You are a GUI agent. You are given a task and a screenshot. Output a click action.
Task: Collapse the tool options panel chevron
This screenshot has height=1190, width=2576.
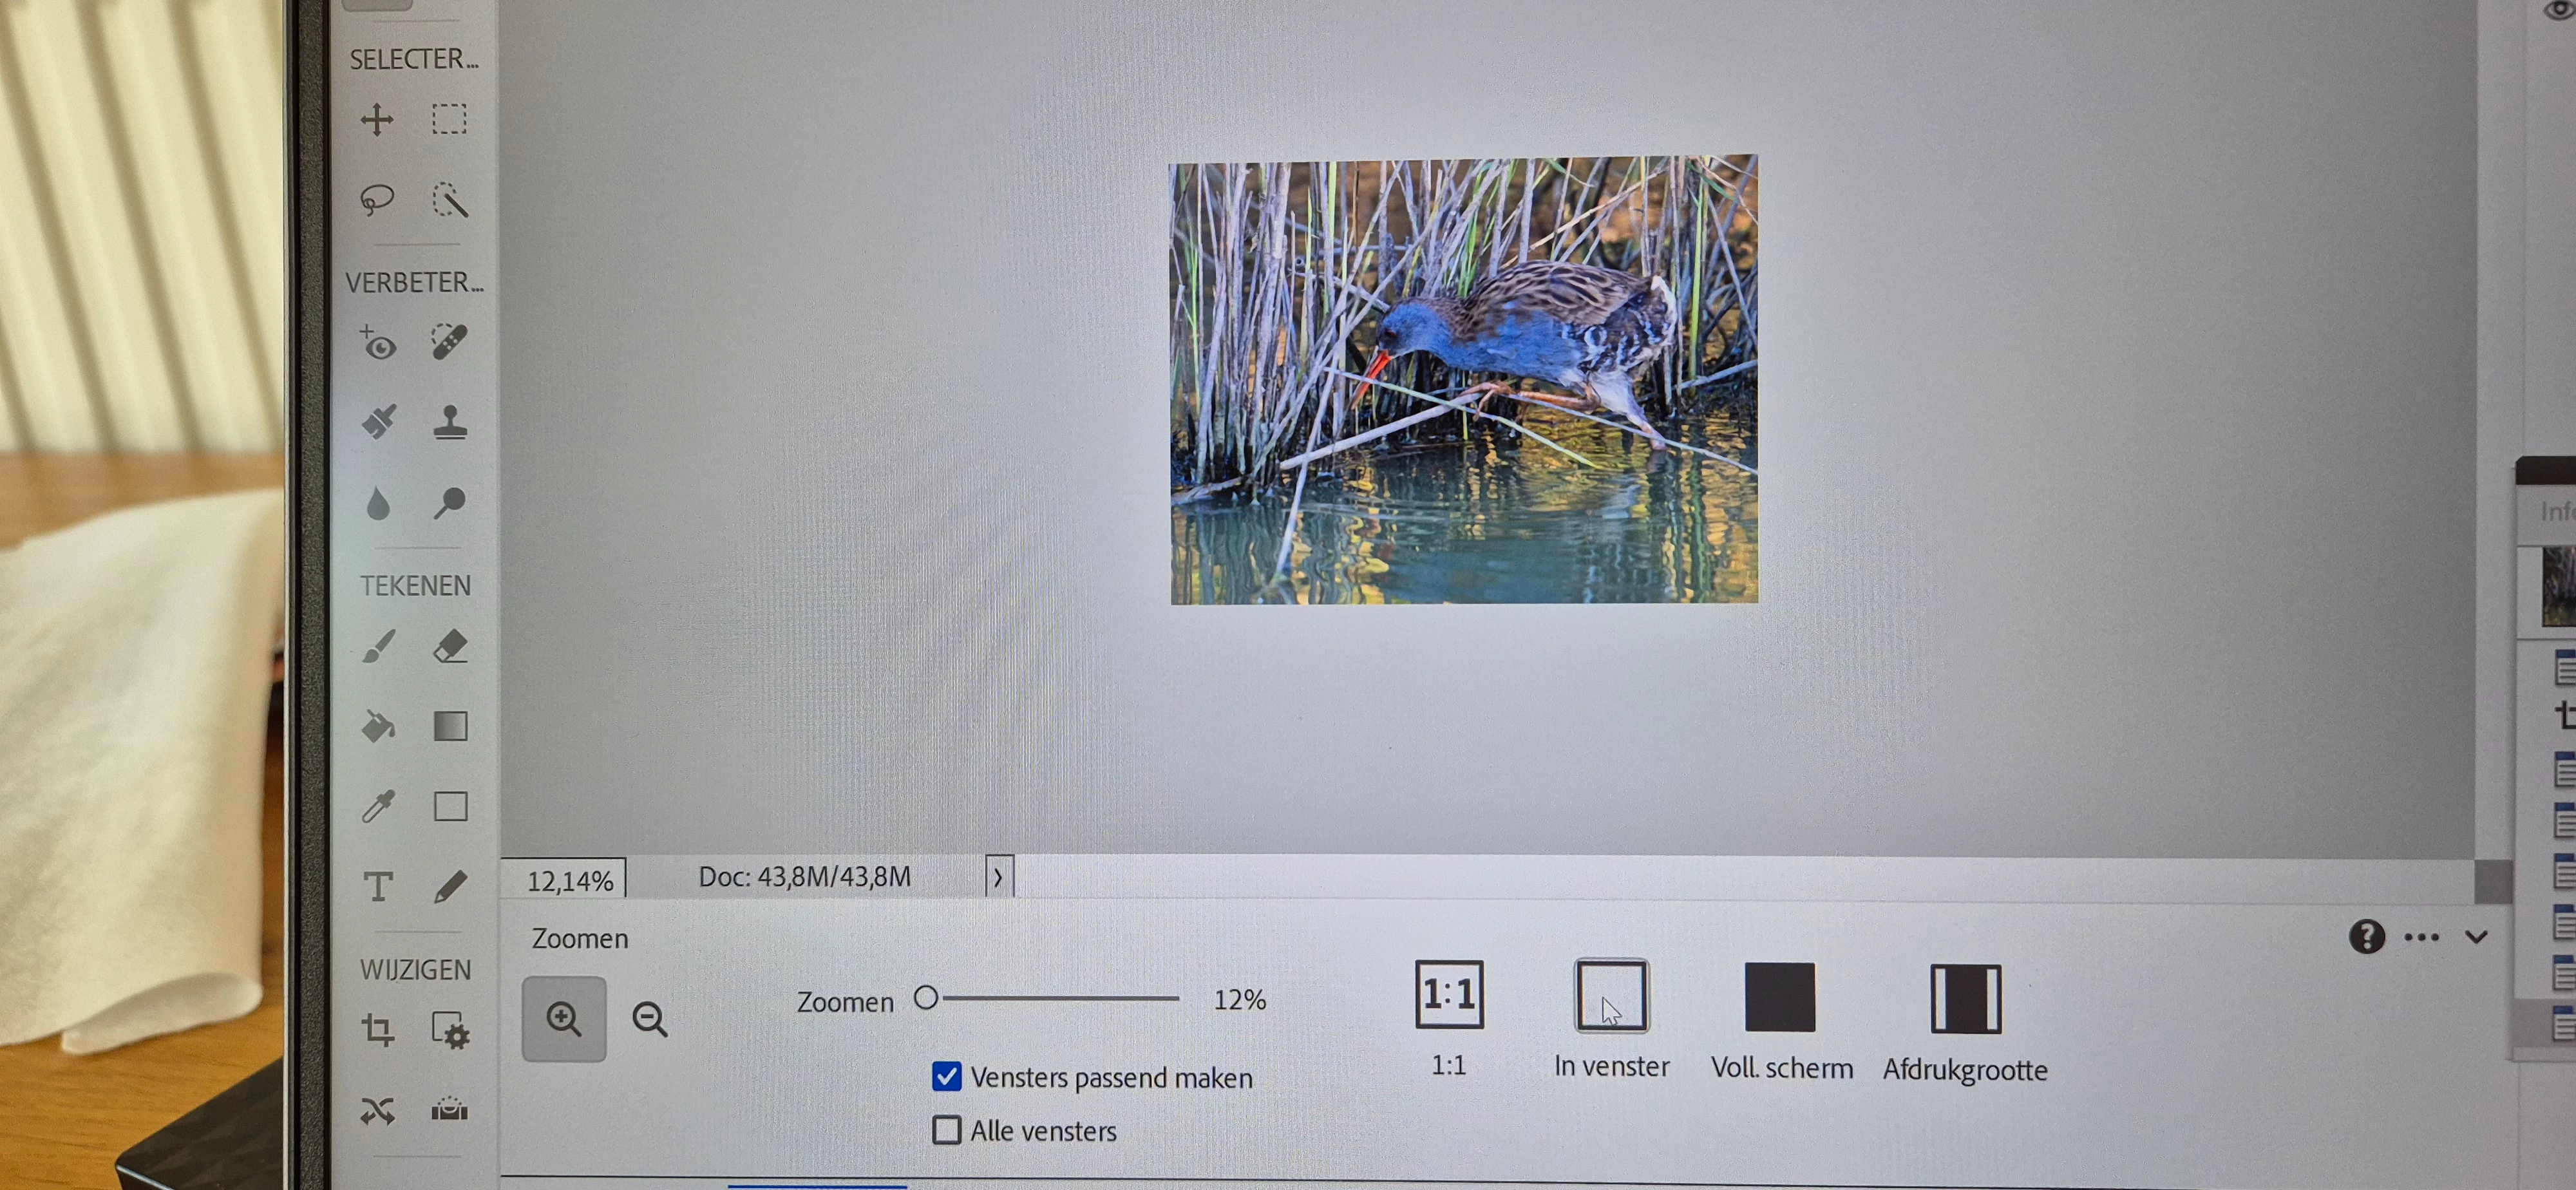[x=2476, y=937]
